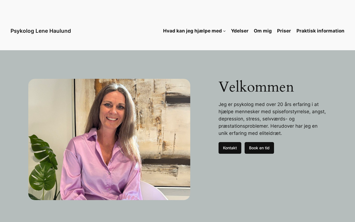This screenshot has width=355, height=222.
Task: Click the Velkommen heading
Action: tap(256, 87)
